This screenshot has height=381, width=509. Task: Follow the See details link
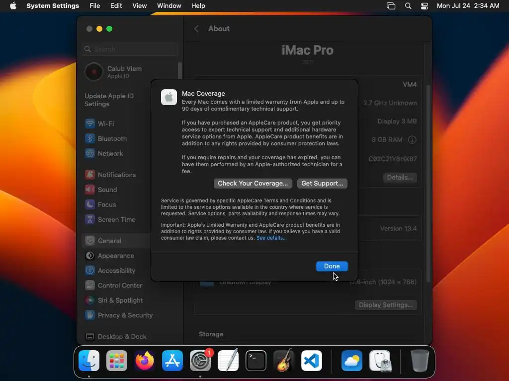pos(271,238)
